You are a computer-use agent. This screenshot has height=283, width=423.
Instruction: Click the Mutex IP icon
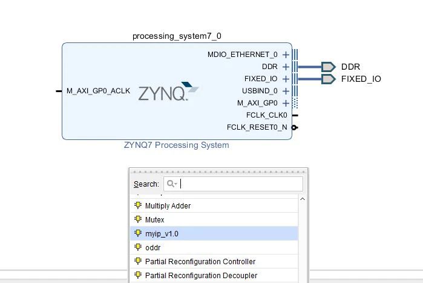138,219
